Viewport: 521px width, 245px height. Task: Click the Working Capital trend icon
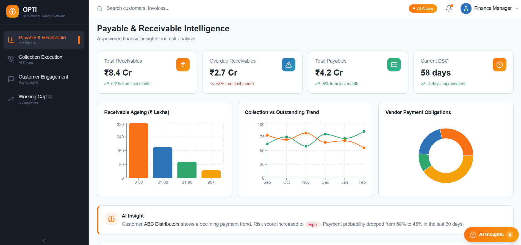click(11, 99)
